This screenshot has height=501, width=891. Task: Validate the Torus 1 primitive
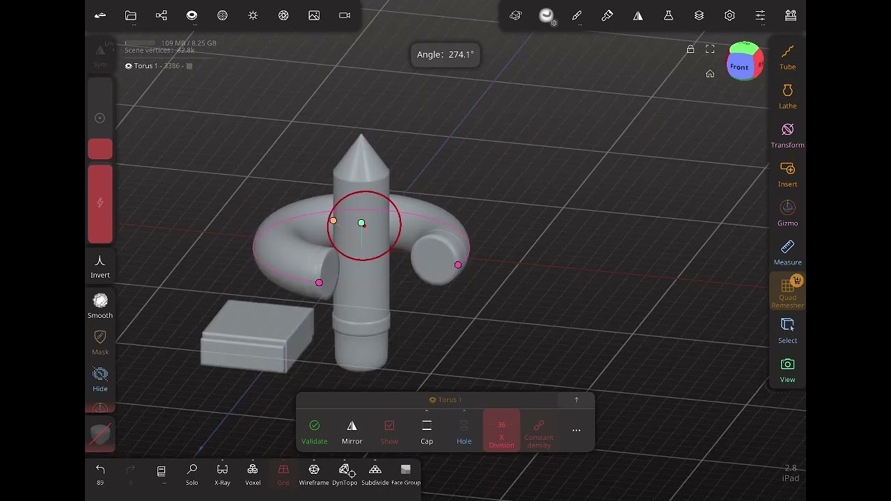315,431
